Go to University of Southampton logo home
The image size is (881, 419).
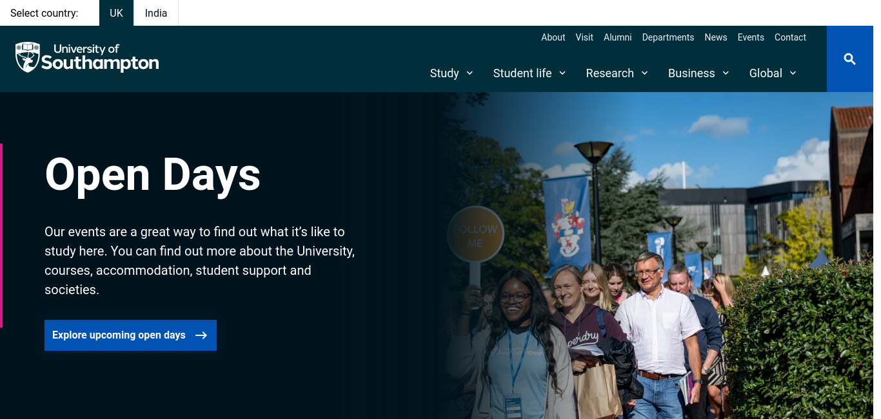[87, 57]
